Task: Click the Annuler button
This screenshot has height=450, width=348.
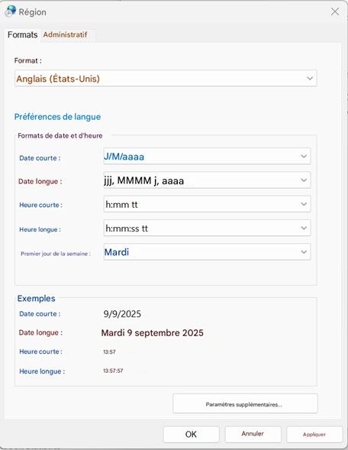Action: (253, 434)
